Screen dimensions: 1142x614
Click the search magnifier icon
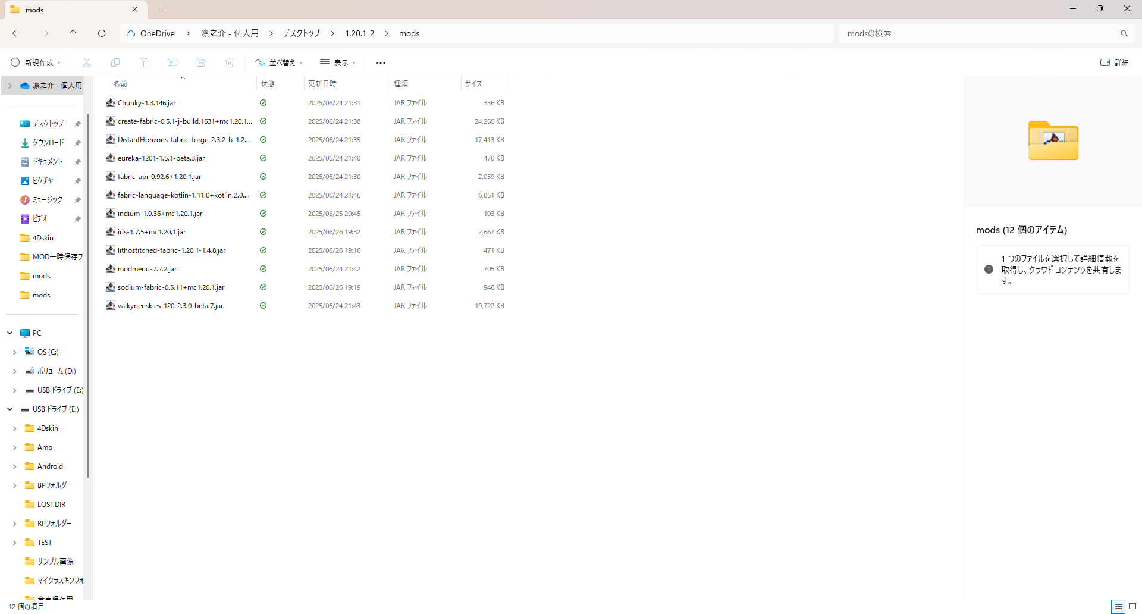pos(1124,33)
